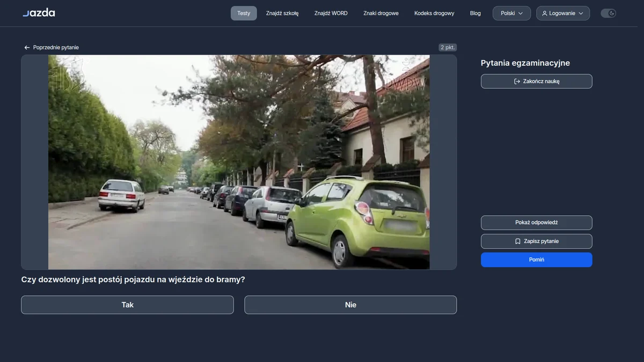The height and width of the screenshot is (362, 644).
Task: Open Kodeks drogowy section
Action: pyautogui.click(x=434, y=13)
